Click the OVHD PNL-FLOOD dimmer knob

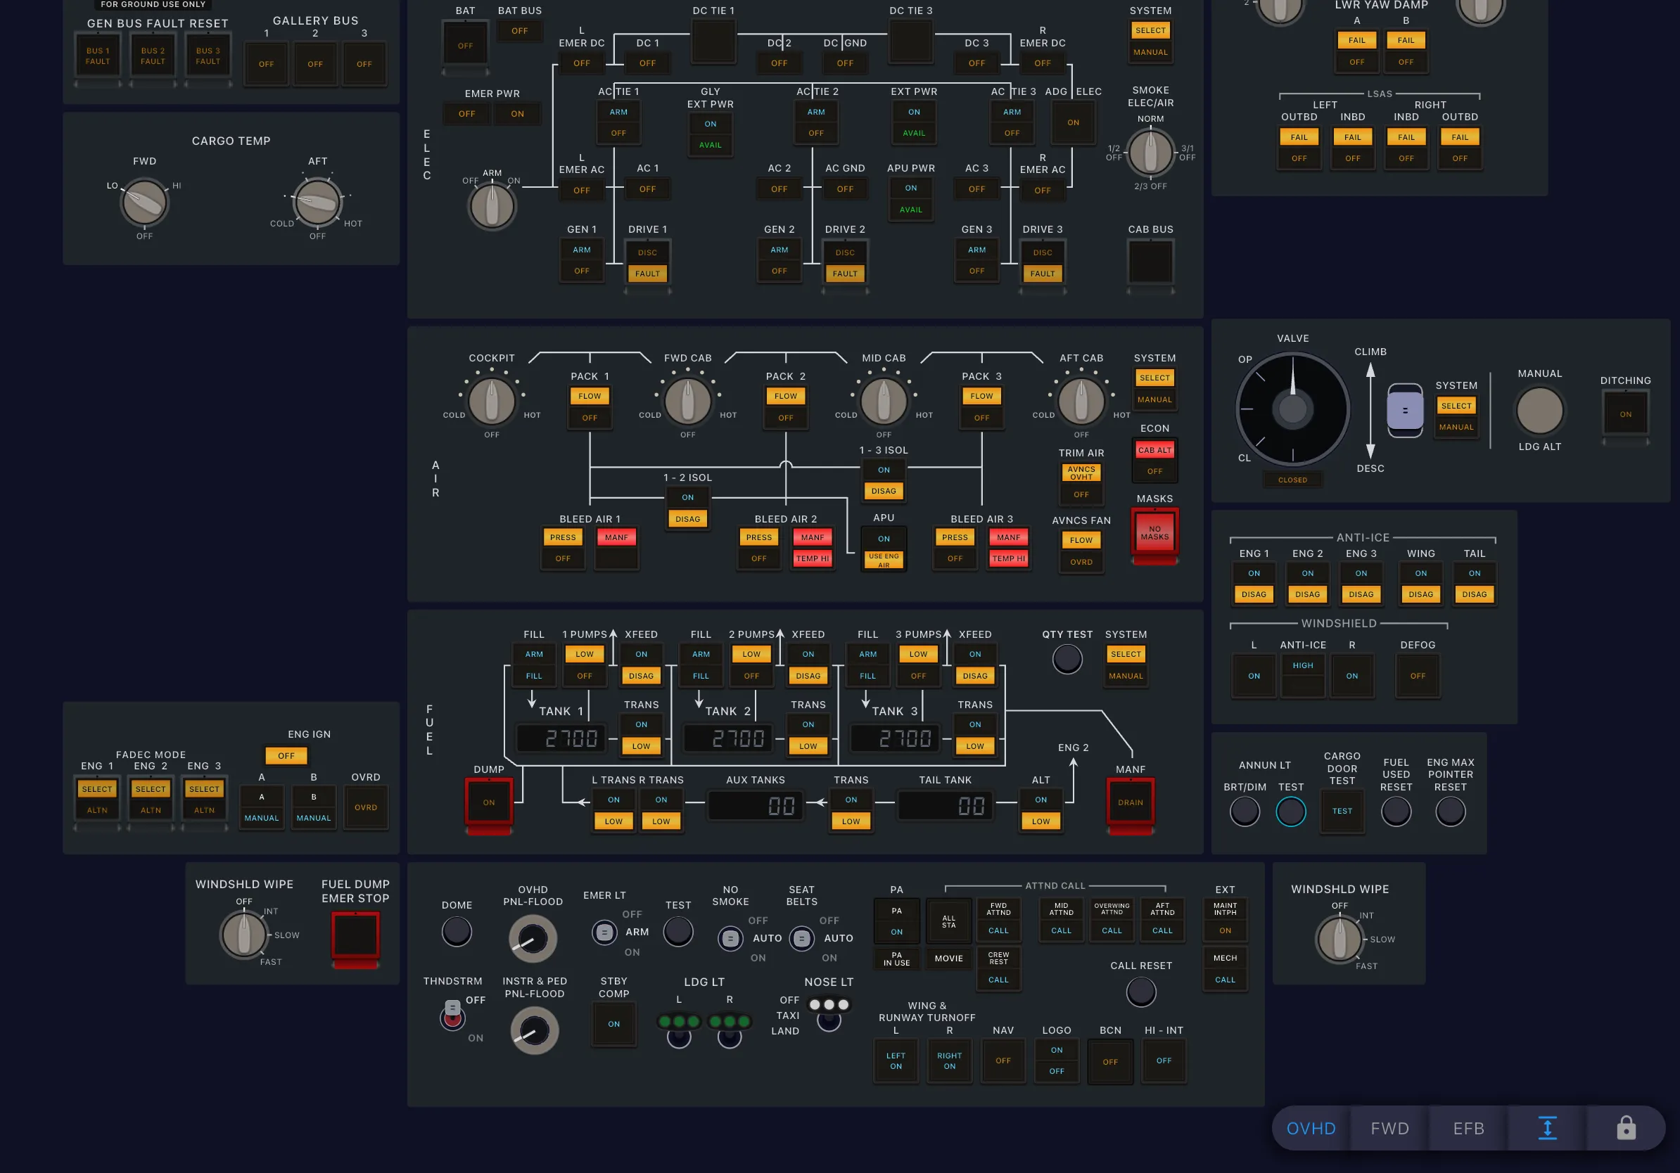[533, 938]
